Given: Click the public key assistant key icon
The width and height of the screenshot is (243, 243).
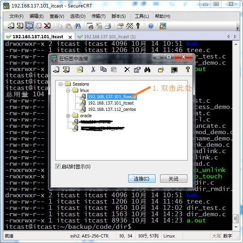Looking at the screenshot, I should click(x=138, y=26).
